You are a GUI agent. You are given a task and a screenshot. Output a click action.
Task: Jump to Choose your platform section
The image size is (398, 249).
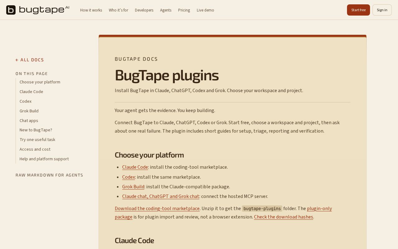coord(40,82)
